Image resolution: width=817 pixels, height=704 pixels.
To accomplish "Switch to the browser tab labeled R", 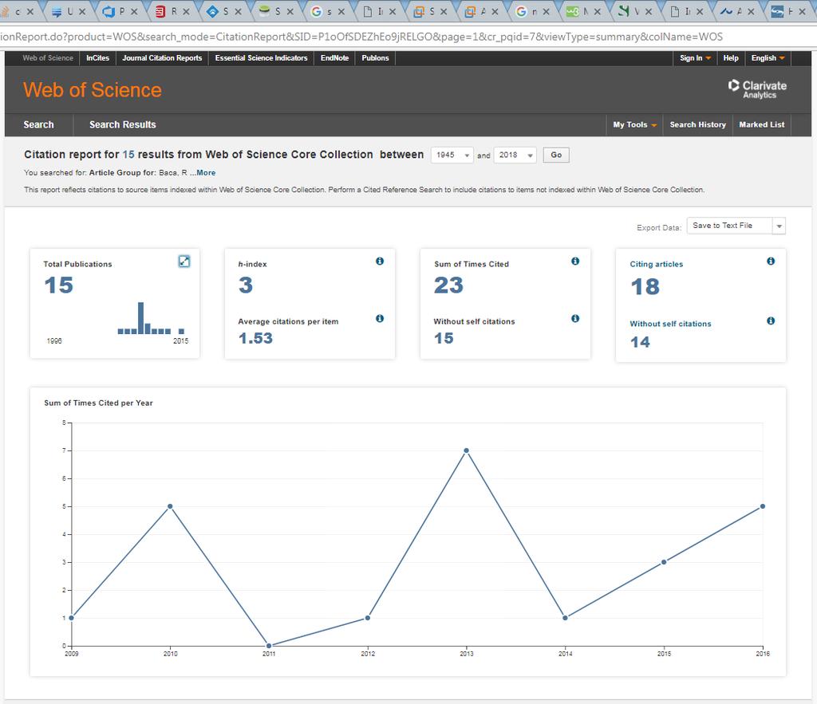I will tap(173, 11).
